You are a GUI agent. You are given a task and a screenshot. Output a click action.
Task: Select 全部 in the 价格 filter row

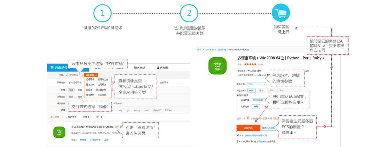[71, 90]
